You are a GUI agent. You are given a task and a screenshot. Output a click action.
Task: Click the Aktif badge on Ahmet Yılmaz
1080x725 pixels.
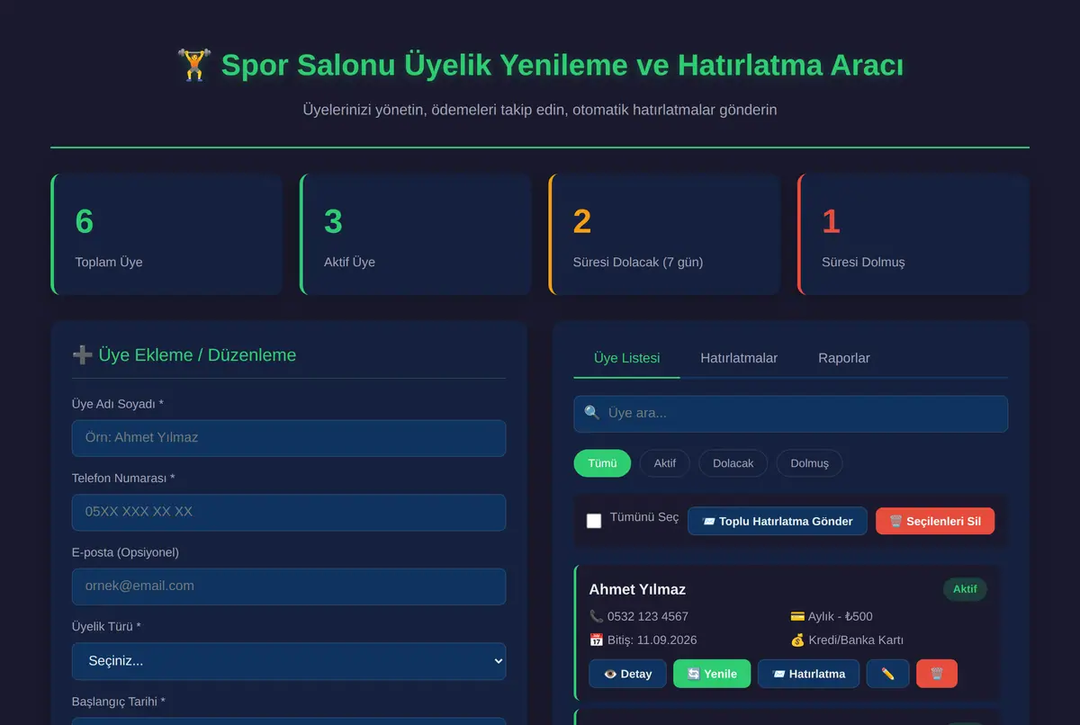(x=965, y=589)
